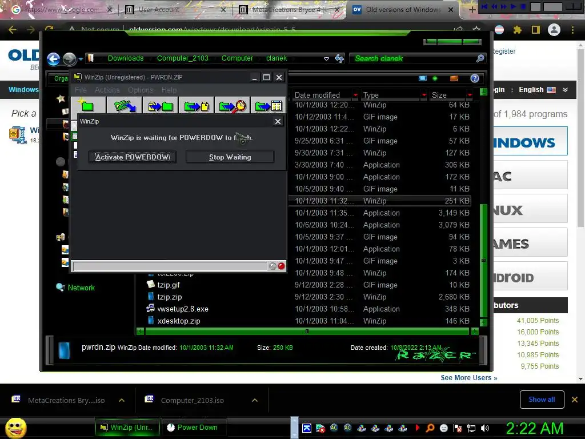Click Stop Waiting button
The image size is (585, 439).
click(x=230, y=157)
